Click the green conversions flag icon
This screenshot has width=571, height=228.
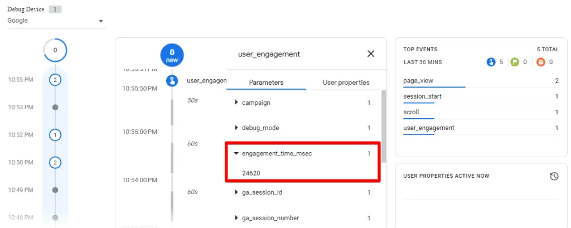(x=515, y=62)
